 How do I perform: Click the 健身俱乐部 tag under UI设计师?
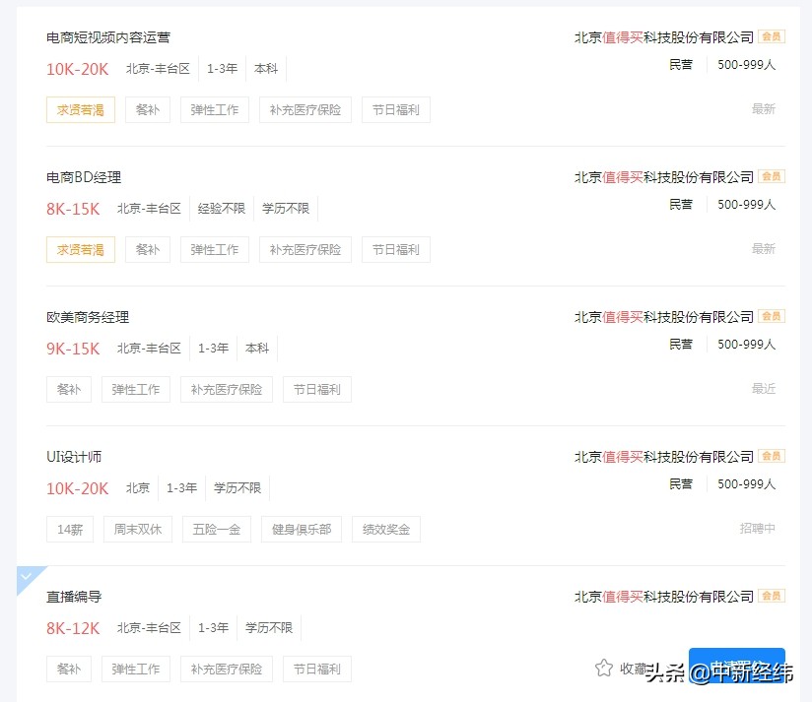(x=302, y=529)
